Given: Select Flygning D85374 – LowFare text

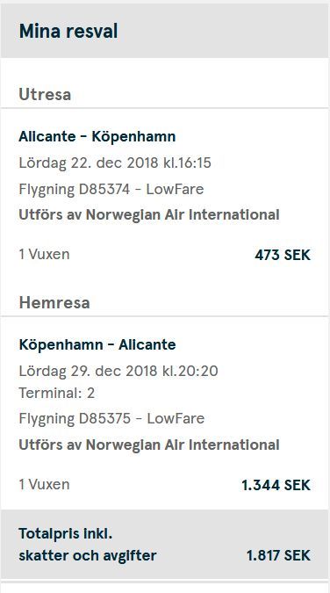Looking at the screenshot, I should (111, 189).
